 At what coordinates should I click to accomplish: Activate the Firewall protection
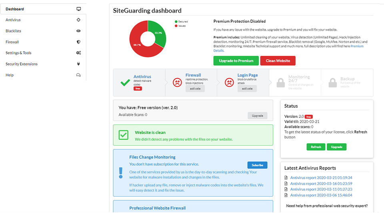pos(195,89)
